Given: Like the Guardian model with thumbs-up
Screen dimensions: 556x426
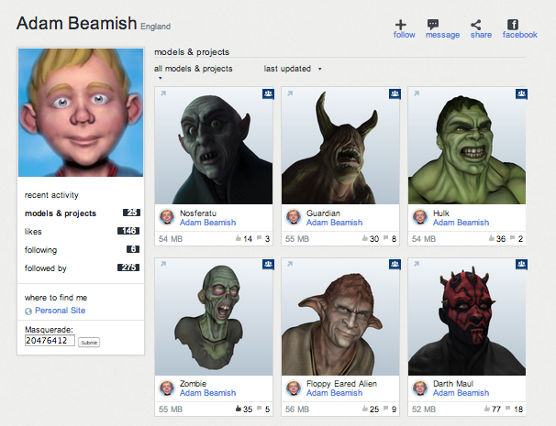Looking at the screenshot, I should tap(365, 238).
